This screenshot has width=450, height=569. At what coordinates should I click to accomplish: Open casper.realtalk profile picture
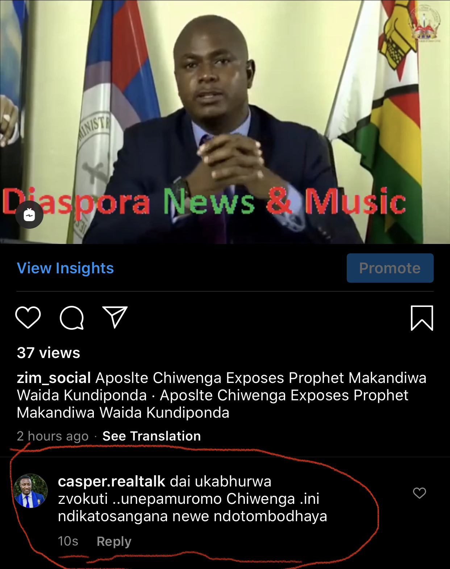[30, 491]
